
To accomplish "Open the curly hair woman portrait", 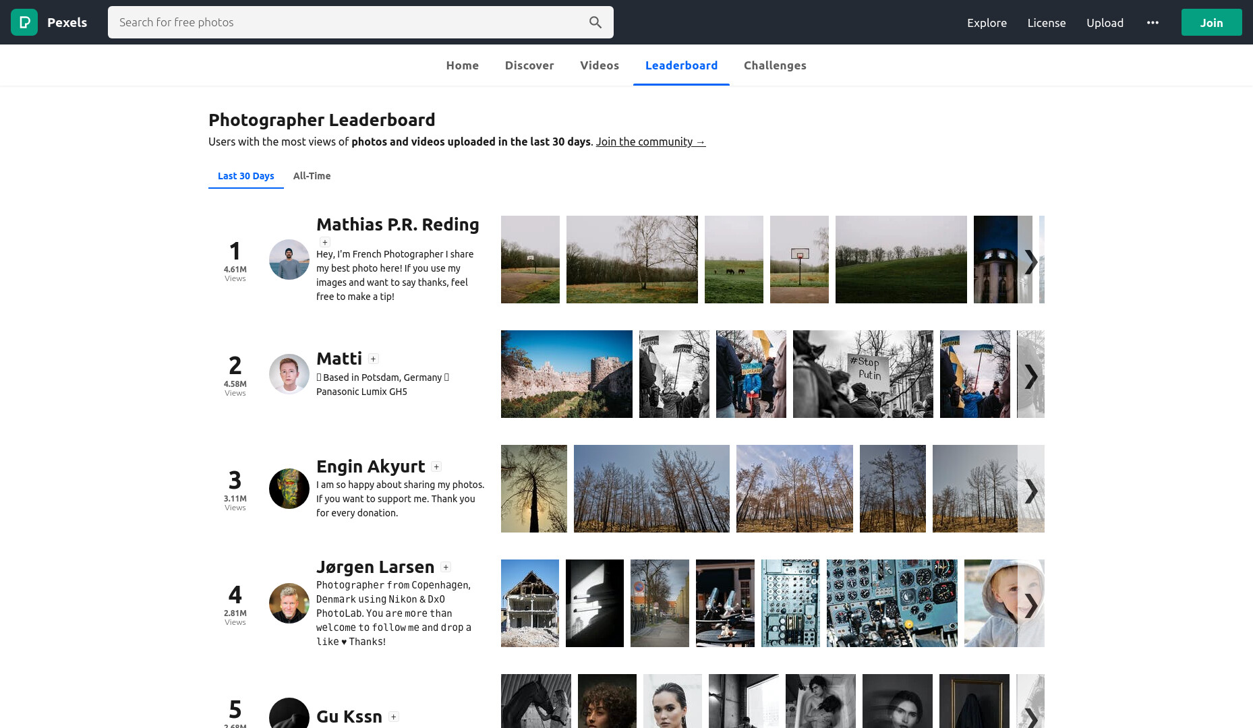I will (607, 701).
